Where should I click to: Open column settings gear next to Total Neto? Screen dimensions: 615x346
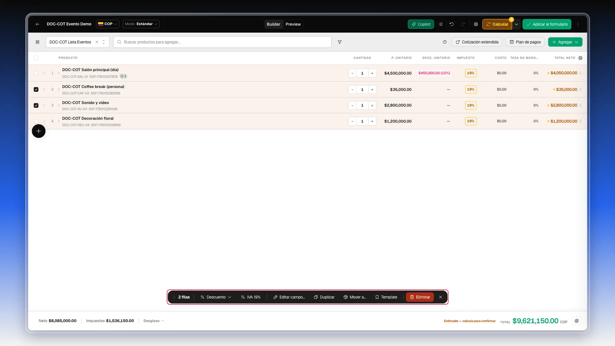tap(580, 58)
